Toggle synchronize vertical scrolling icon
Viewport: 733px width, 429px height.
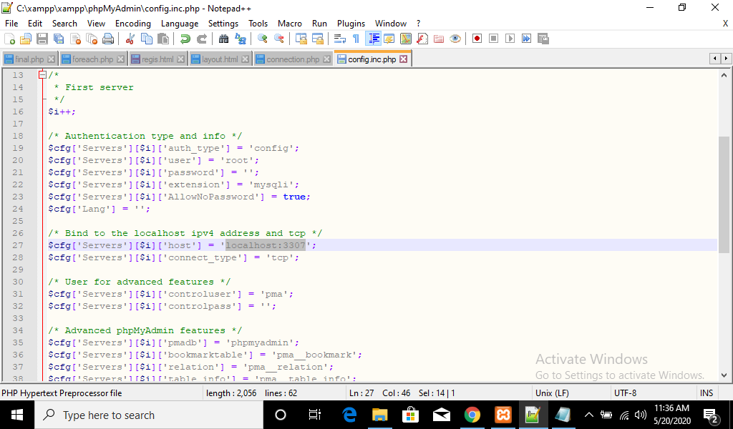pos(301,39)
